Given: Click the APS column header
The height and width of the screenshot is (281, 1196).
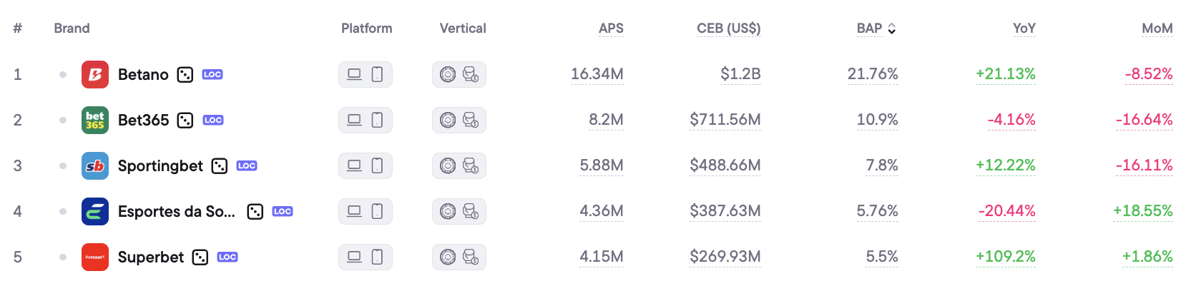Looking at the screenshot, I should pos(611,29).
